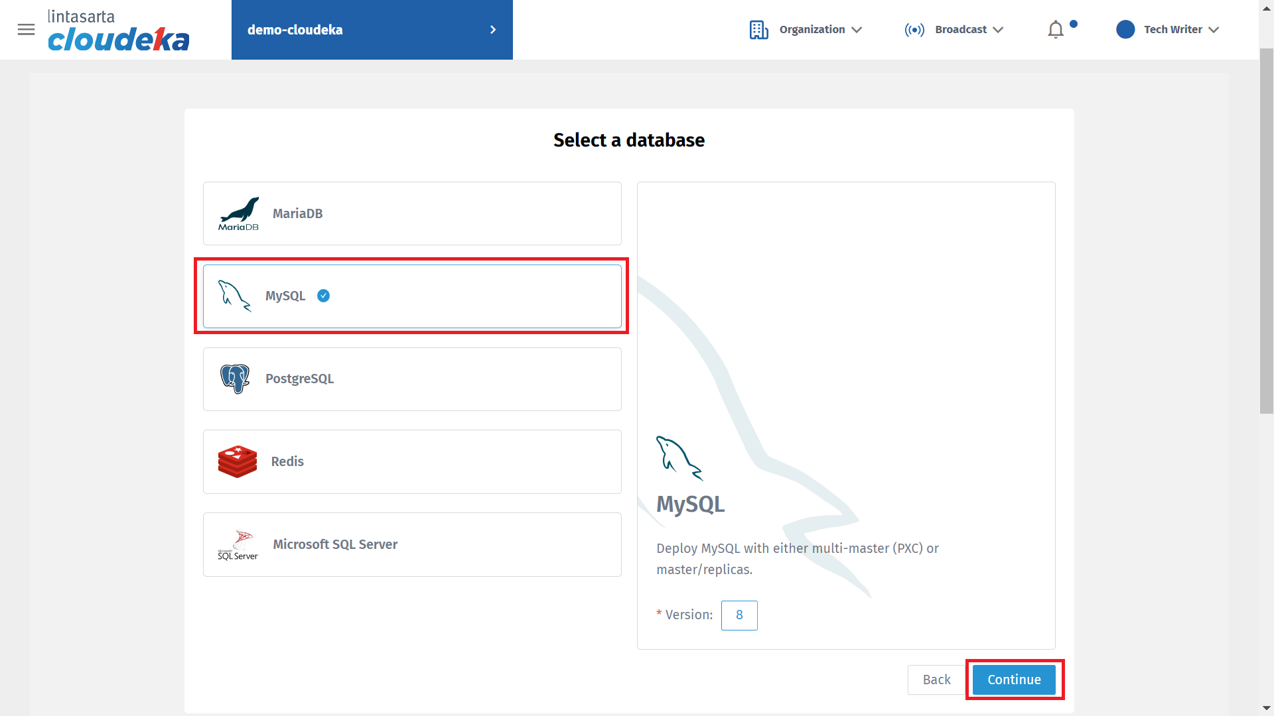
Task: Open the demo-cloudeka project selector
Action: 372,30
